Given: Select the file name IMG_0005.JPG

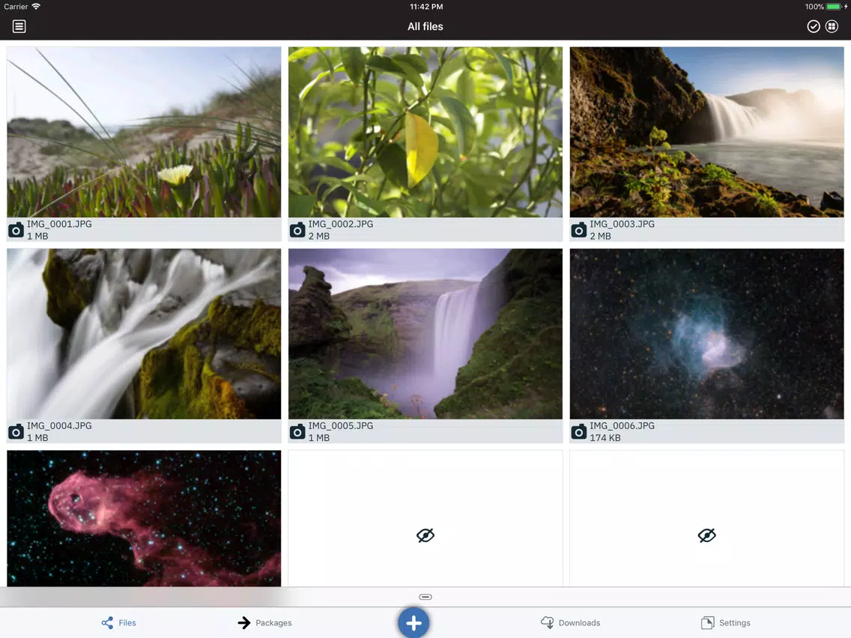Looking at the screenshot, I should pos(341,426).
